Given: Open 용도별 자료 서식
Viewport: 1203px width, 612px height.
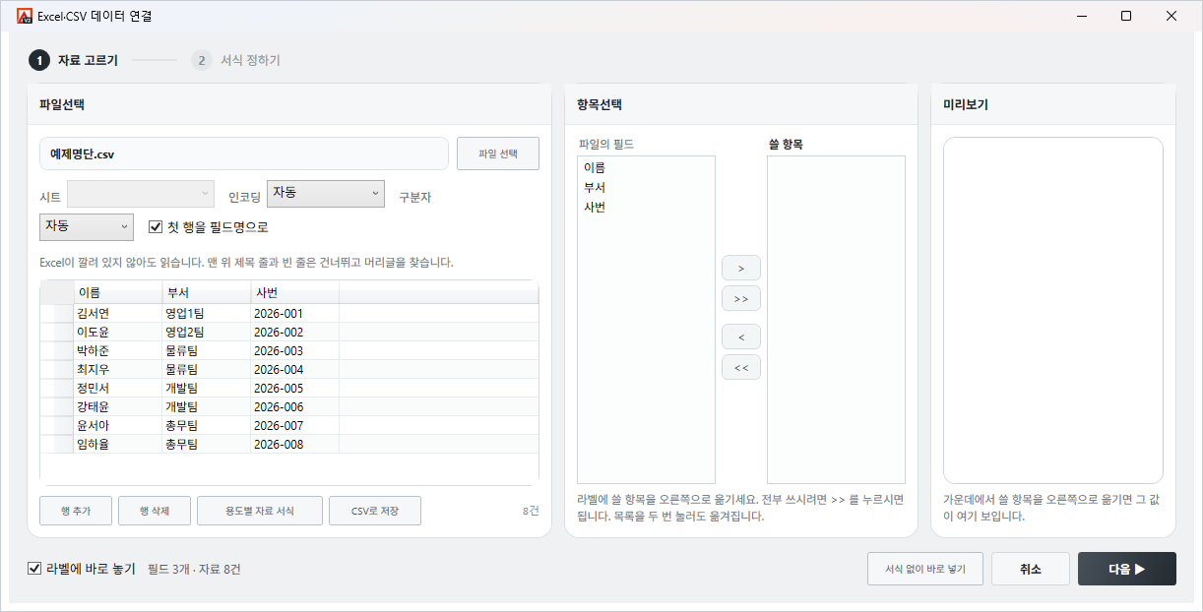Looking at the screenshot, I should point(260,511).
